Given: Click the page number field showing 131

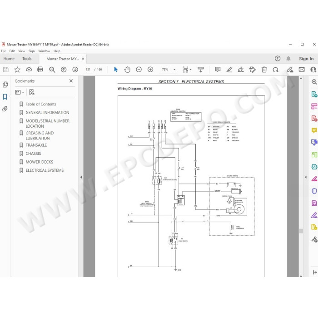Looking at the screenshot, I should (x=88, y=70).
